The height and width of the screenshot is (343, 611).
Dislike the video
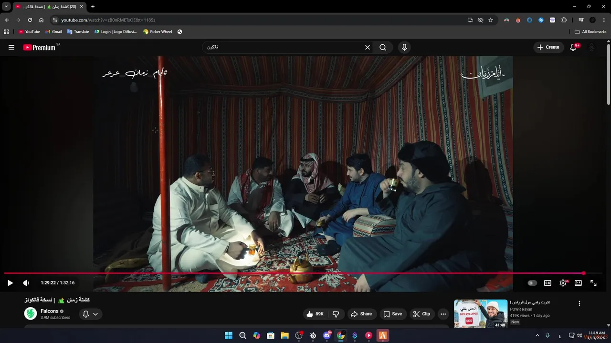336,314
